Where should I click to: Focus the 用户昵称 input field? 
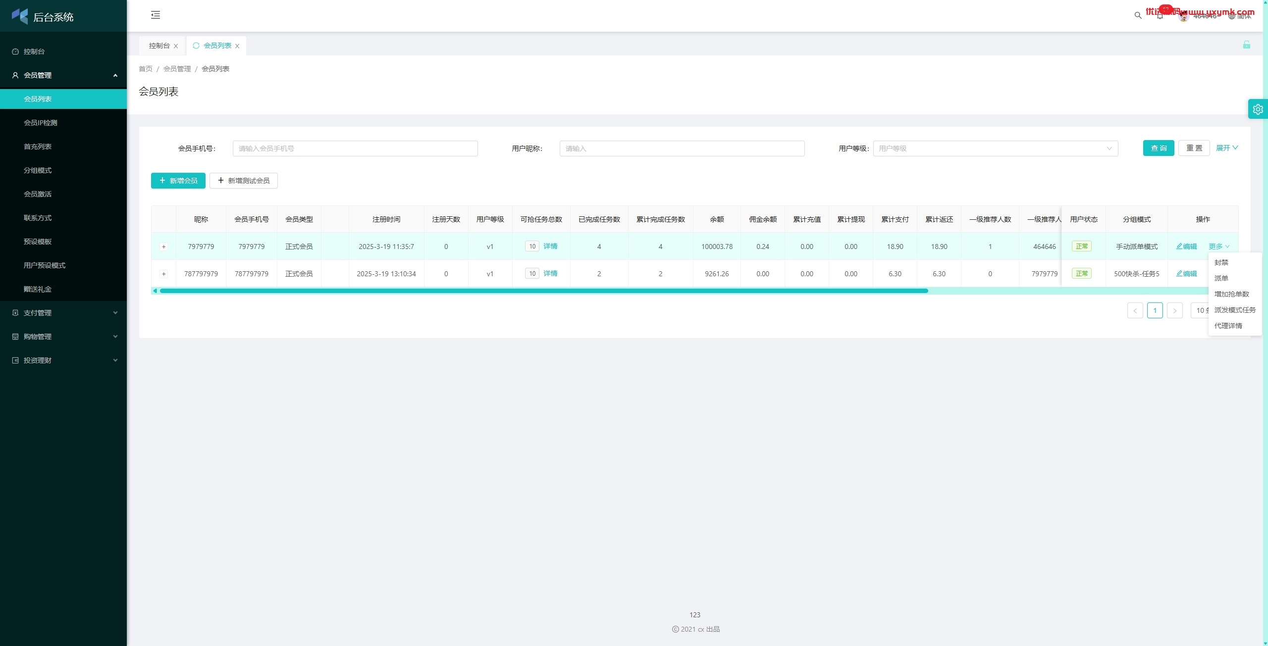coord(682,149)
